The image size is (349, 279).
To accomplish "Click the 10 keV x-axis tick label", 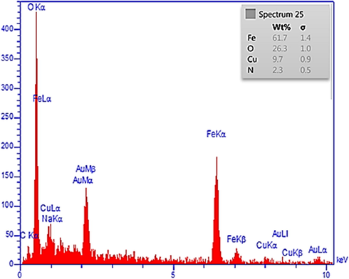I will [x=327, y=275].
